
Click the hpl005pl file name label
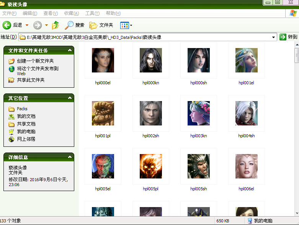pos(150,189)
